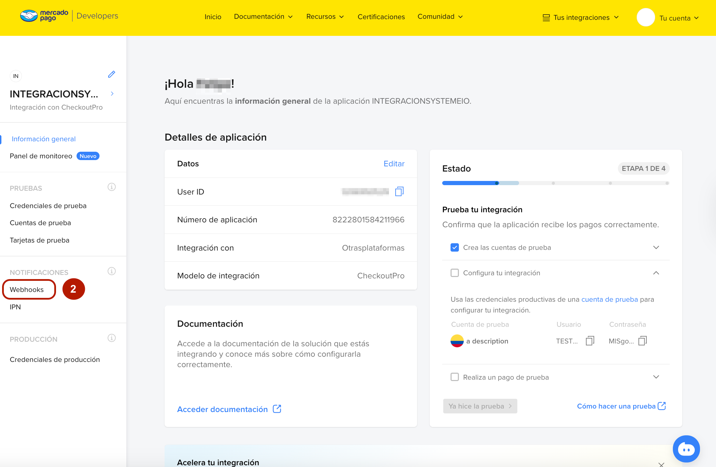Copy test account Usuario value
The width and height of the screenshot is (716, 467).
pyautogui.click(x=590, y=341)
